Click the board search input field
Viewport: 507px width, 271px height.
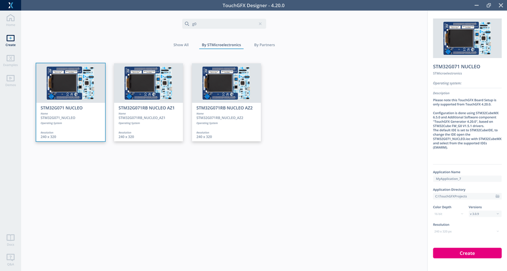pyautogui.click(x=224, y=23)
